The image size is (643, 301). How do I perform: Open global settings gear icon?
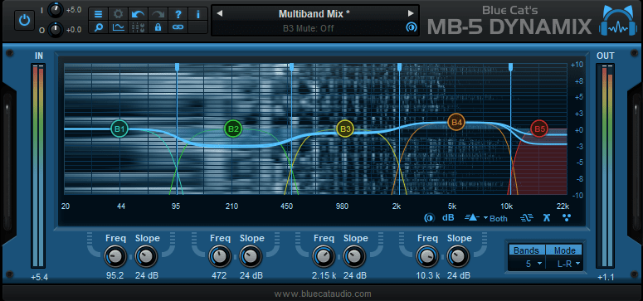(x=118, y=14)
